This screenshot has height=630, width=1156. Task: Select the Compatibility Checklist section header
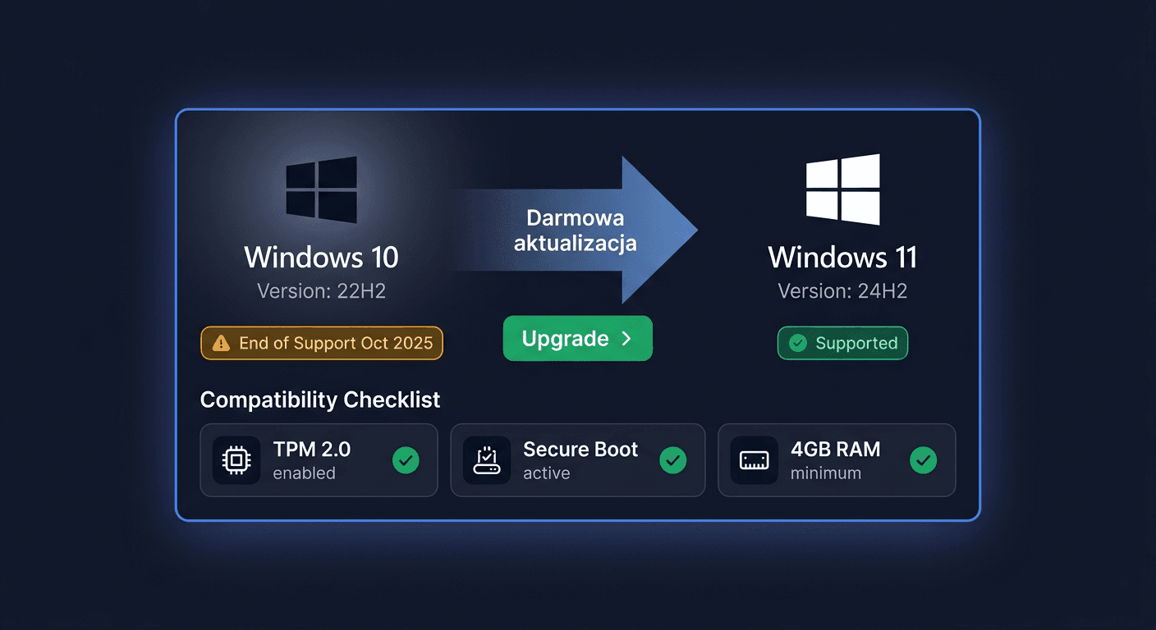click(x=319, y=400)
